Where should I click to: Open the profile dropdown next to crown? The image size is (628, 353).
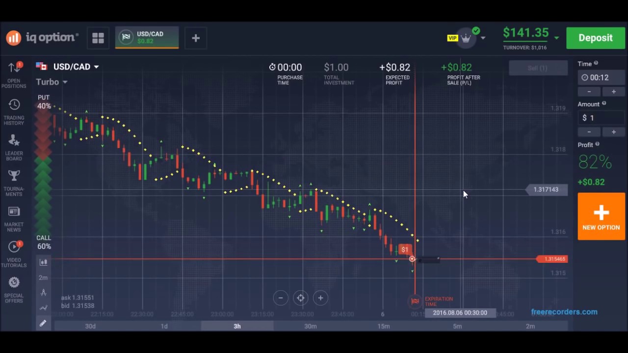(x=483, y=38)
